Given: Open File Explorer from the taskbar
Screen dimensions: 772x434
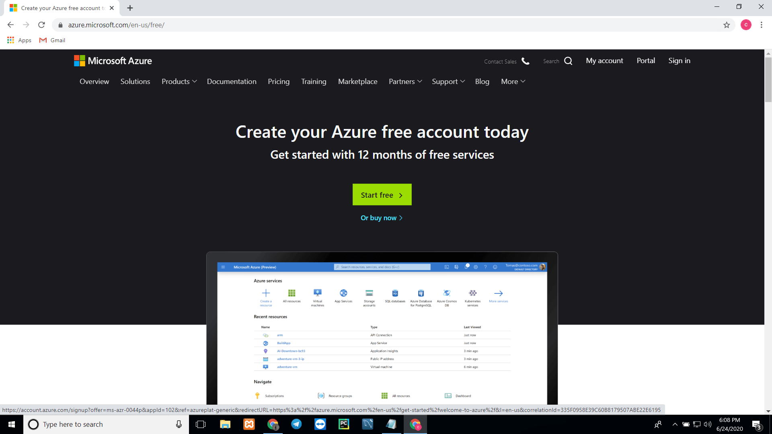Looking at the screenshot, I should (x=225, y=424).
